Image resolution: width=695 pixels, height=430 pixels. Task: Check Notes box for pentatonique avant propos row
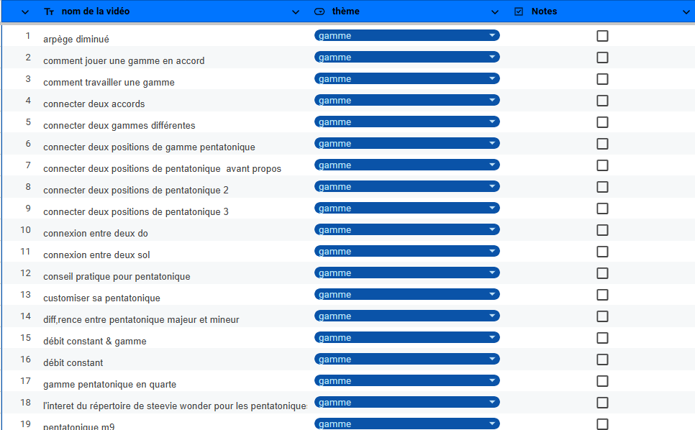tap(602, 165)
